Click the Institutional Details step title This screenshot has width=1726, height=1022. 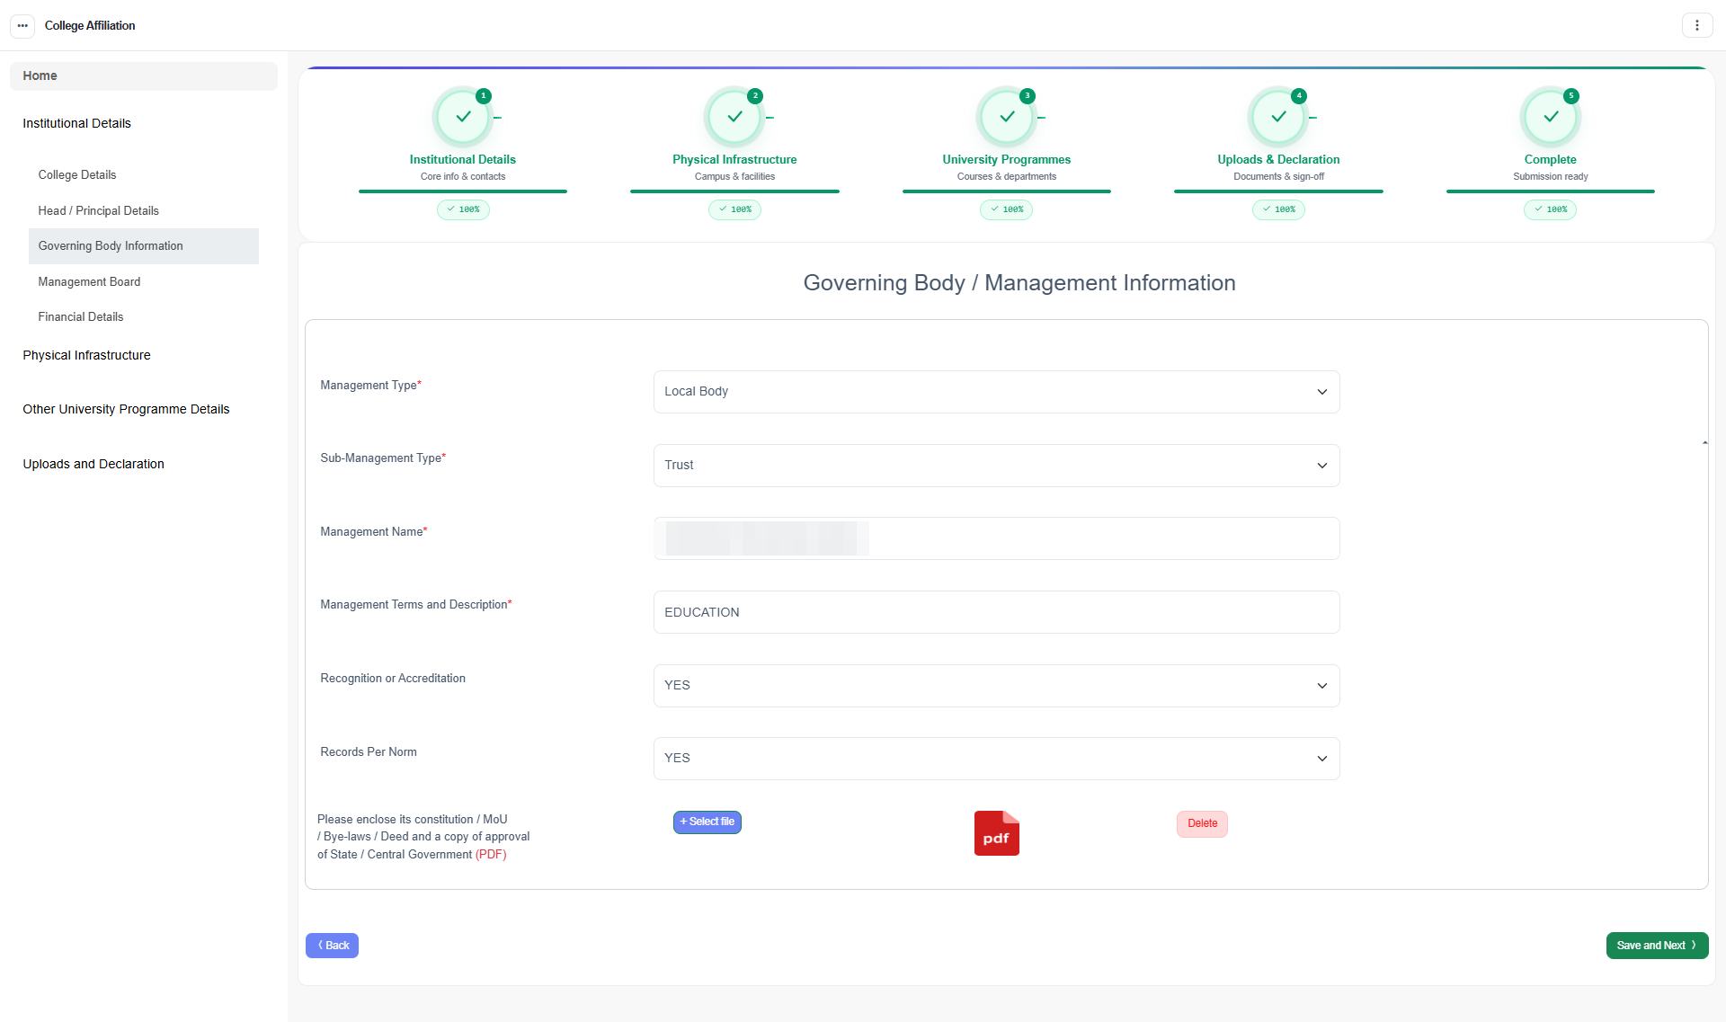[x=463, y=159]
